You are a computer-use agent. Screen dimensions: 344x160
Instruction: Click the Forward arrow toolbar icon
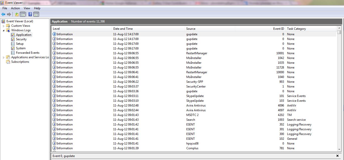tap(9, 14)
